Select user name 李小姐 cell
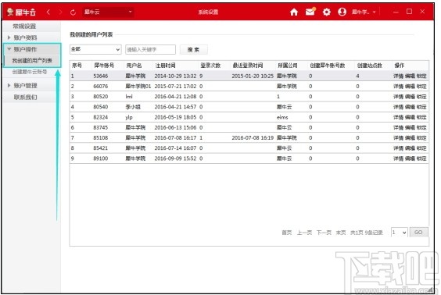Viewport: 441px width, 295px height. (x=133, y=107)
